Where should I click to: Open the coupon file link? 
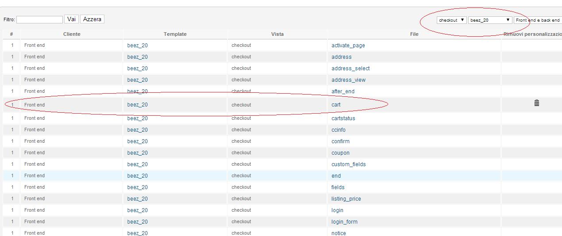point(340,153)
